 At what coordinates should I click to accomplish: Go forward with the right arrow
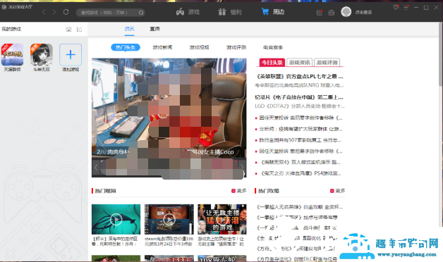point(54,12)
